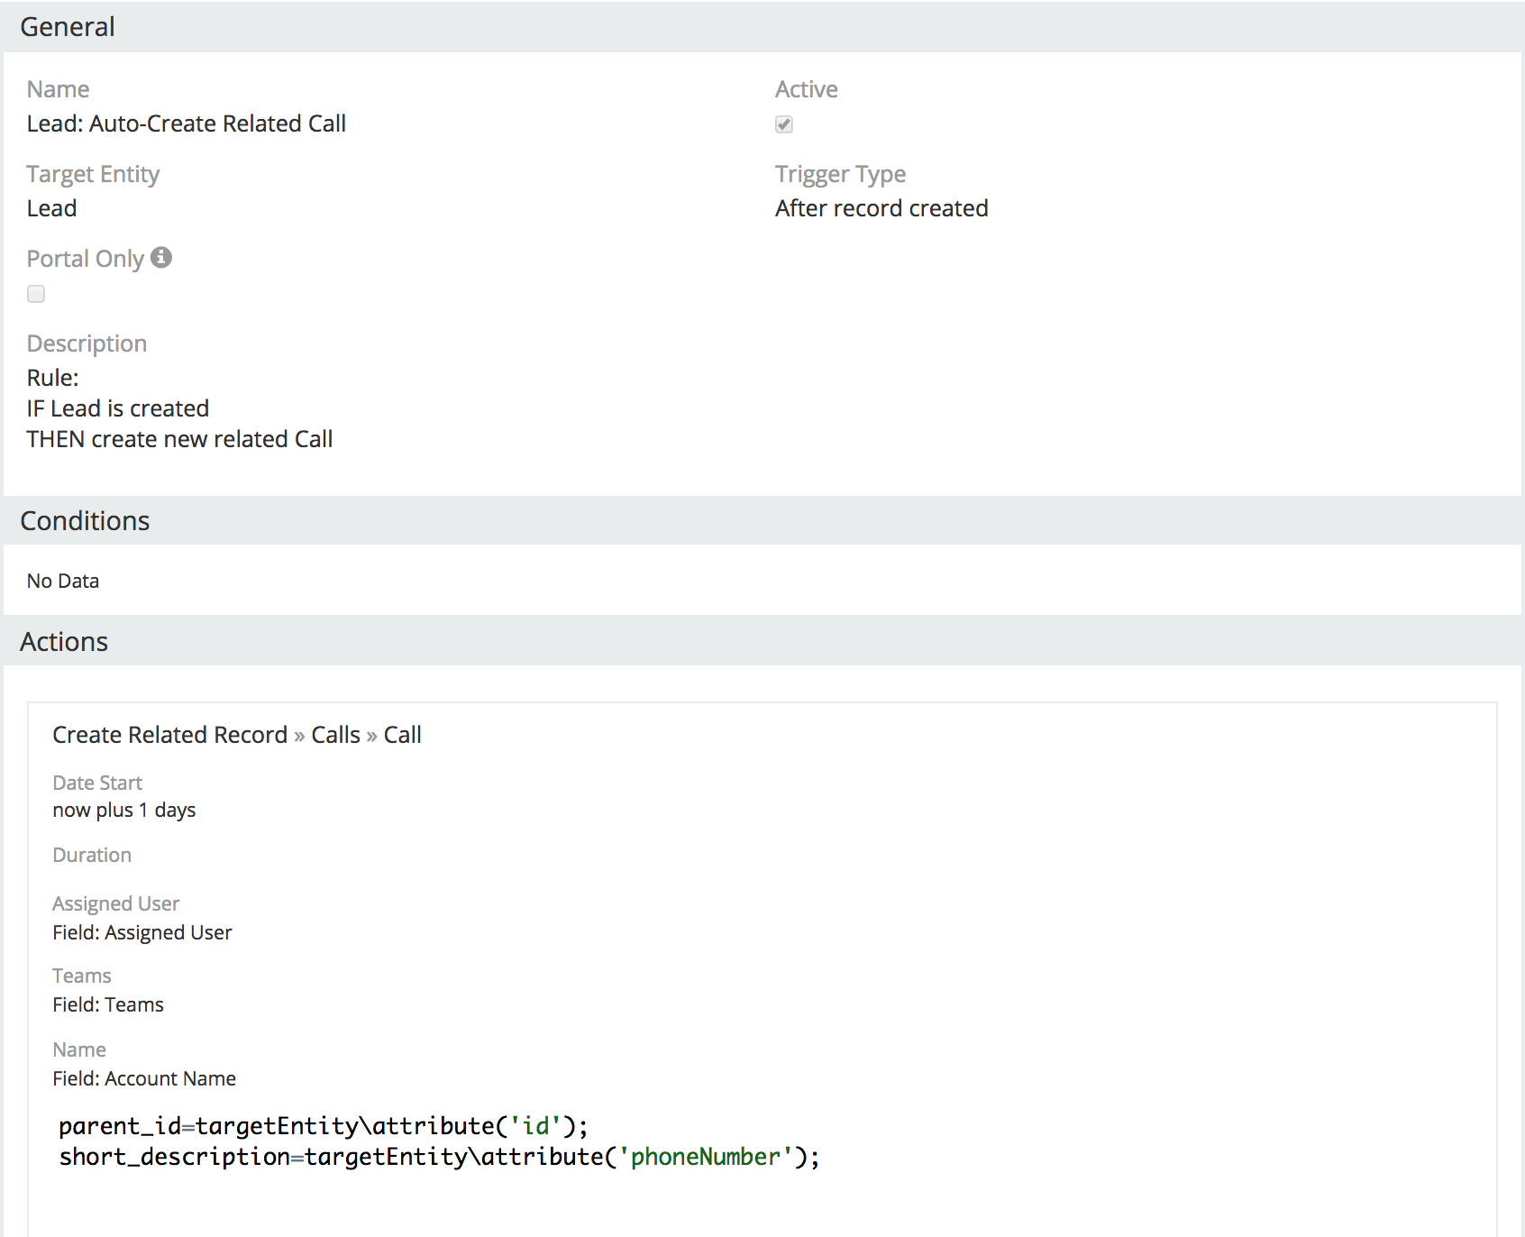Image resolution: width=1525 pixels, height=1237 pixels.
Task: Click the parent_id formula line
Action: point(323,1126)
